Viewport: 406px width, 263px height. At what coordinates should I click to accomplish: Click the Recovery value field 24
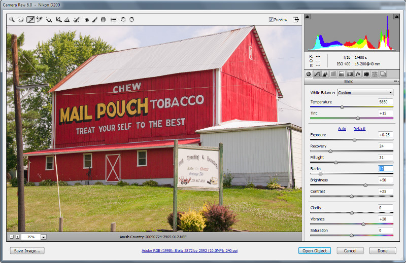[385, 146]
